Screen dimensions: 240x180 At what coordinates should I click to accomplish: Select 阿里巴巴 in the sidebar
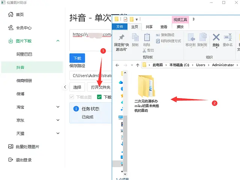(24, 54)
